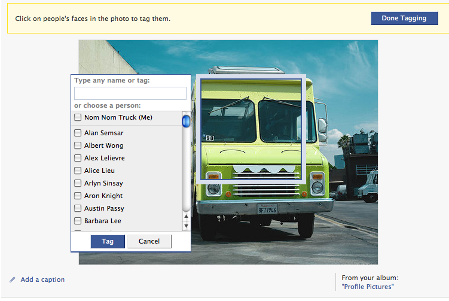This screenshot has height=301, width=449.
Task: Click the name text "Albert Wong"
Action: pos(103,145)
